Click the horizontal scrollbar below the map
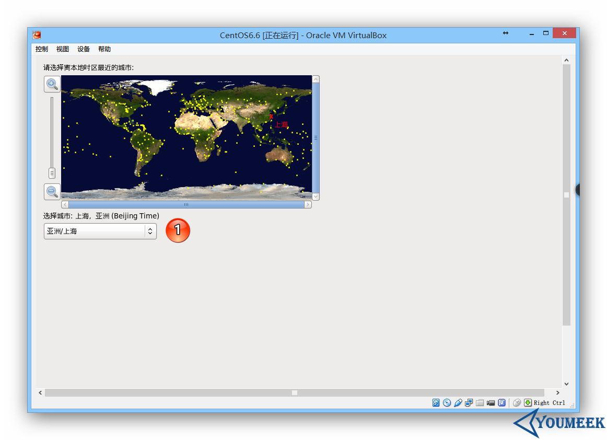This screenshot has height=440, width=607. (186, 204)
